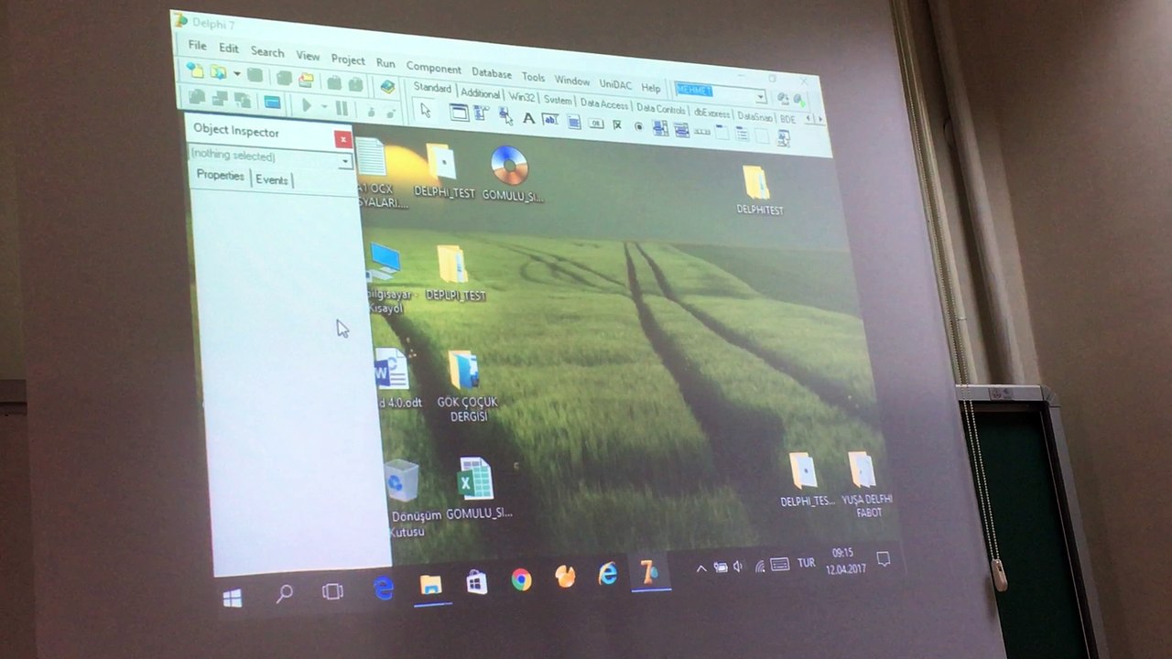Click the TUR input language indicator

pos(806,563)
